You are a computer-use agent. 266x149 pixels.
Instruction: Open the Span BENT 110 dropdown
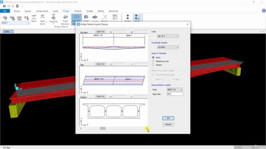[x=175, y=89]
